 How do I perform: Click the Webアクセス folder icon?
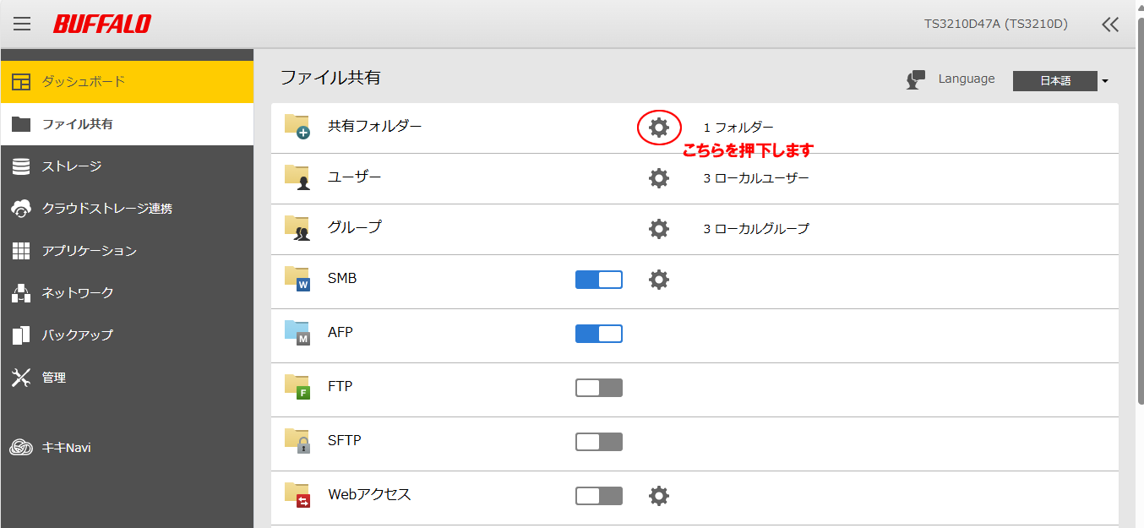point(297,495)
